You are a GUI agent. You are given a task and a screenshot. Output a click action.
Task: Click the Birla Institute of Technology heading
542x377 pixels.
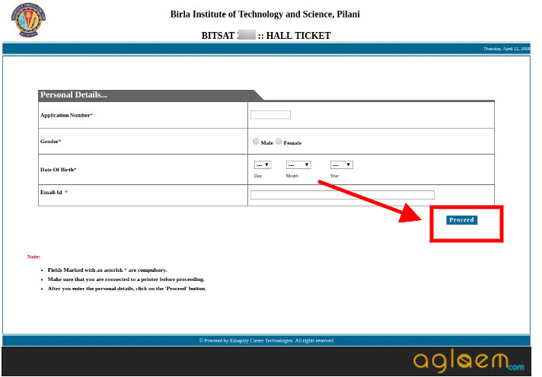(265, 14)
